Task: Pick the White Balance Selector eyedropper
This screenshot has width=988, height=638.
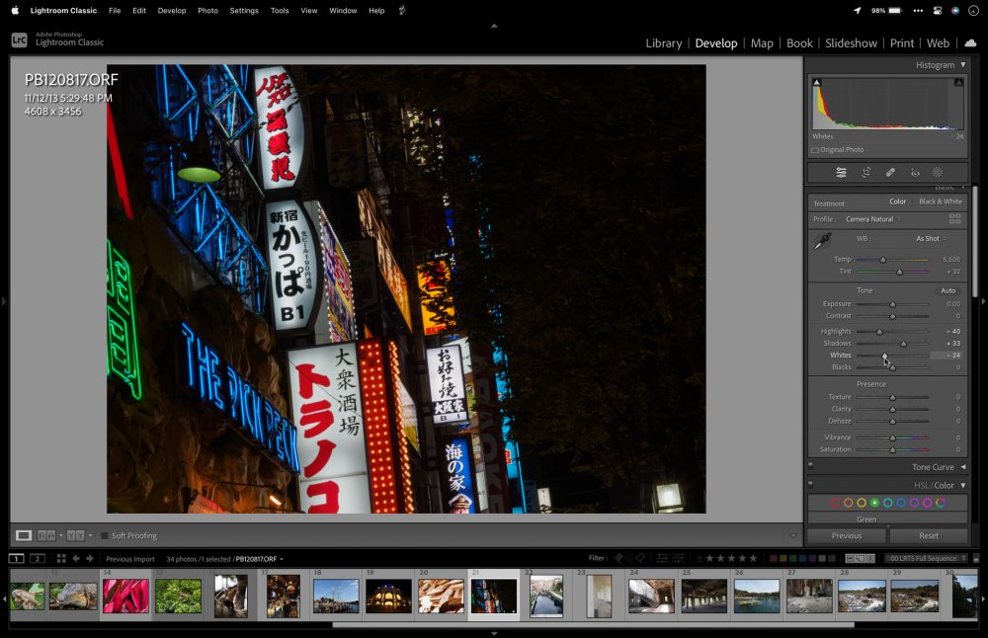Action: click(821, 241)
